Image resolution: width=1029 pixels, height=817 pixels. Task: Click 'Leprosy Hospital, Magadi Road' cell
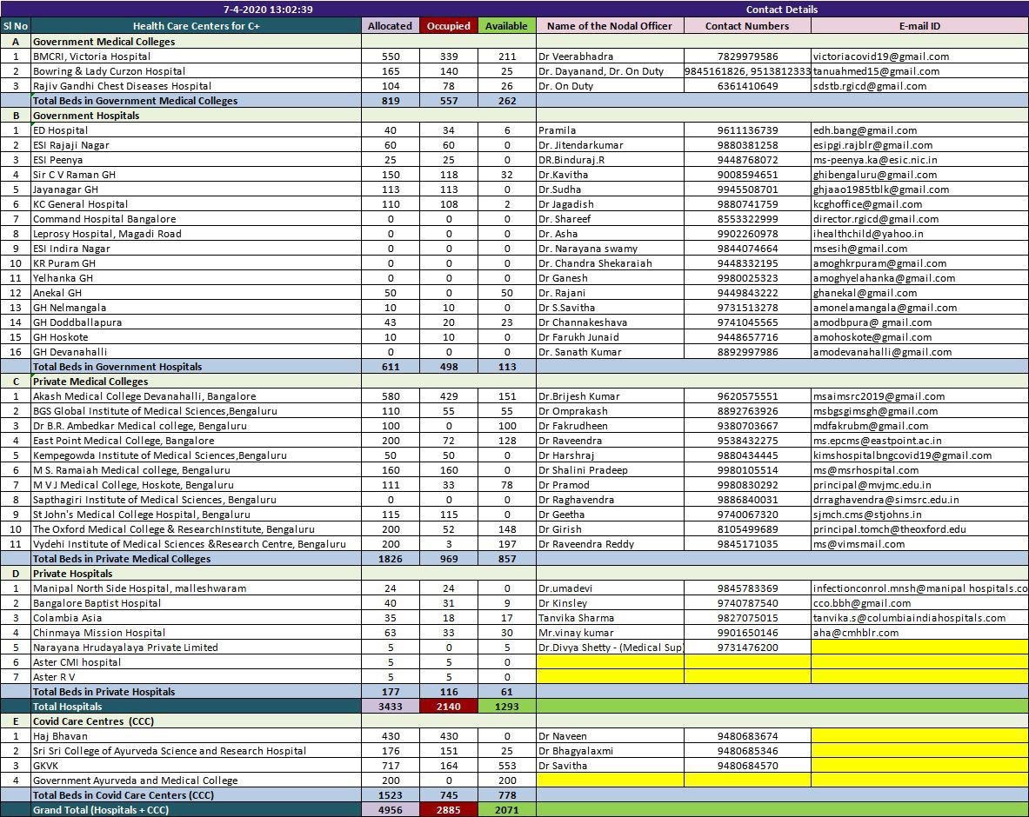pyautogui.click(x=197, y=234)
